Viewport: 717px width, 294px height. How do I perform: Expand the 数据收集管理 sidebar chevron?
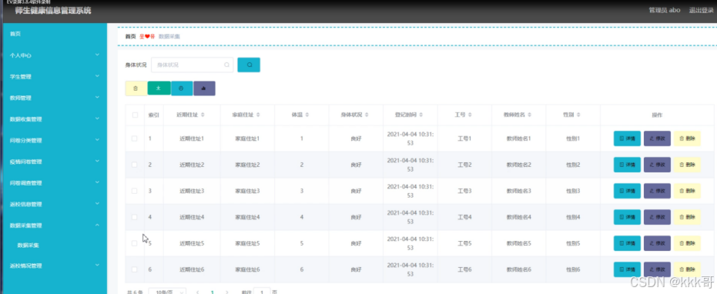[x=97, y=119]
